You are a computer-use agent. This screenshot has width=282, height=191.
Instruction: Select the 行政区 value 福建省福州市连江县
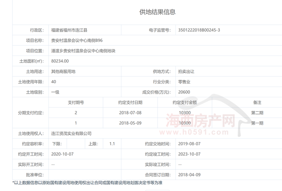69,30
